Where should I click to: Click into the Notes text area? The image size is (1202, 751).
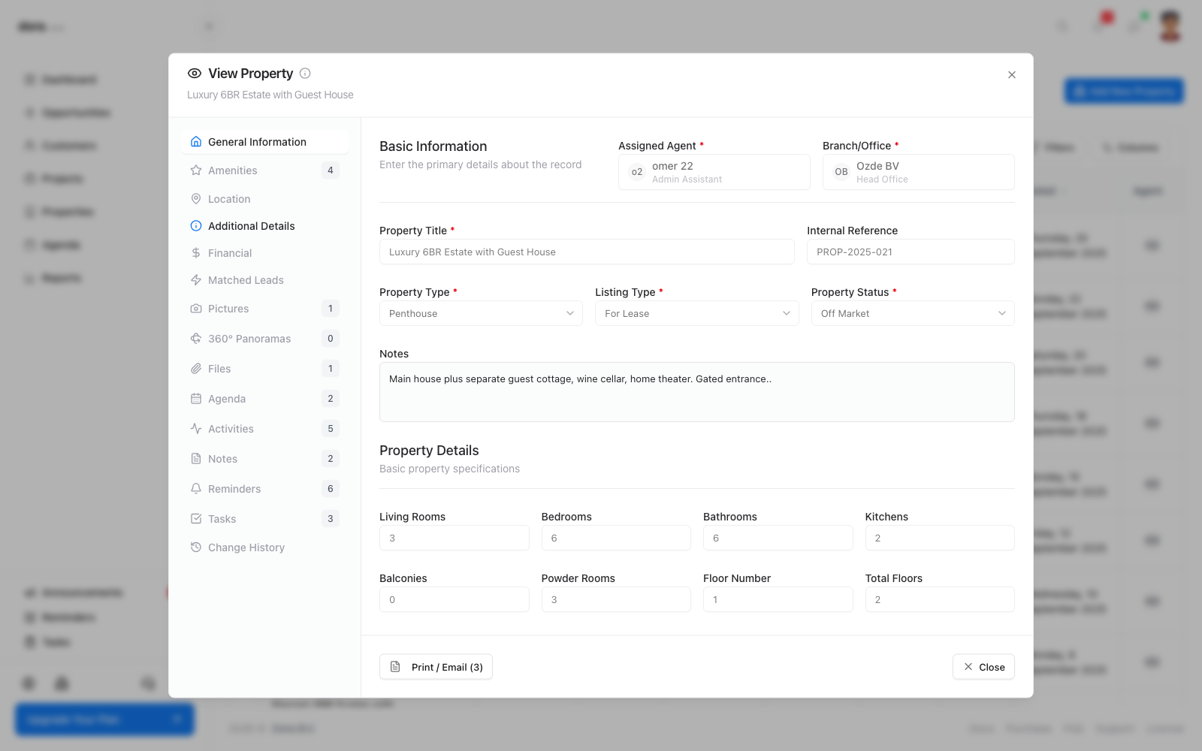(x=697, y=392)
